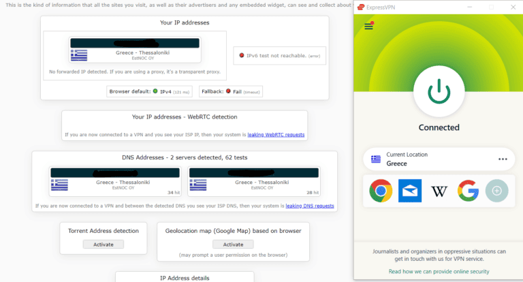Viewport: 523px width, 282px height.
Task: Click redacted IP of 28 hit DNS server
Action: point(254,173)
